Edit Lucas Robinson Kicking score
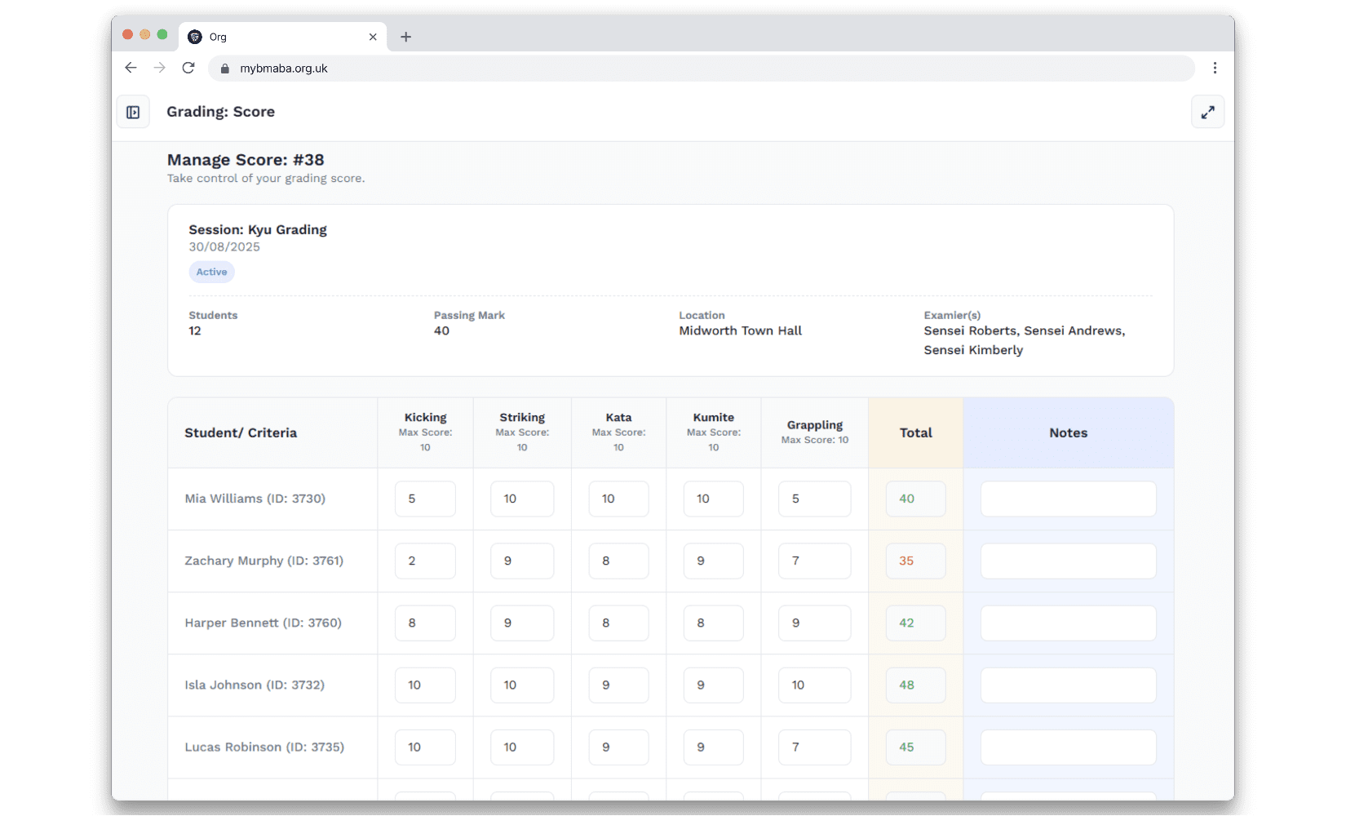Screen dimensions: 1346x816 pyautogui.click(x=425, y=747)
